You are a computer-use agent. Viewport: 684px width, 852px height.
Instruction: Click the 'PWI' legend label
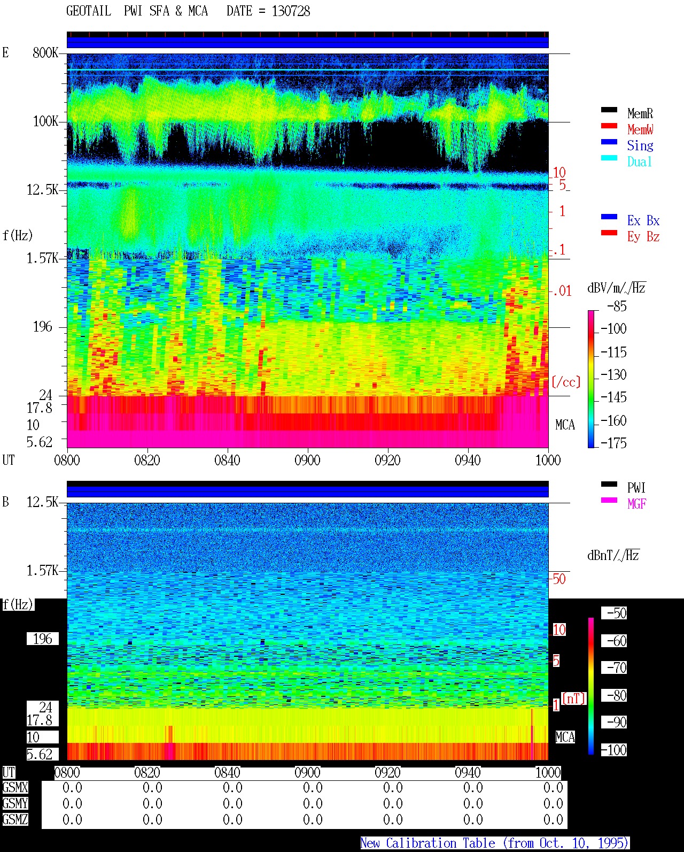(x=636, y=488)
